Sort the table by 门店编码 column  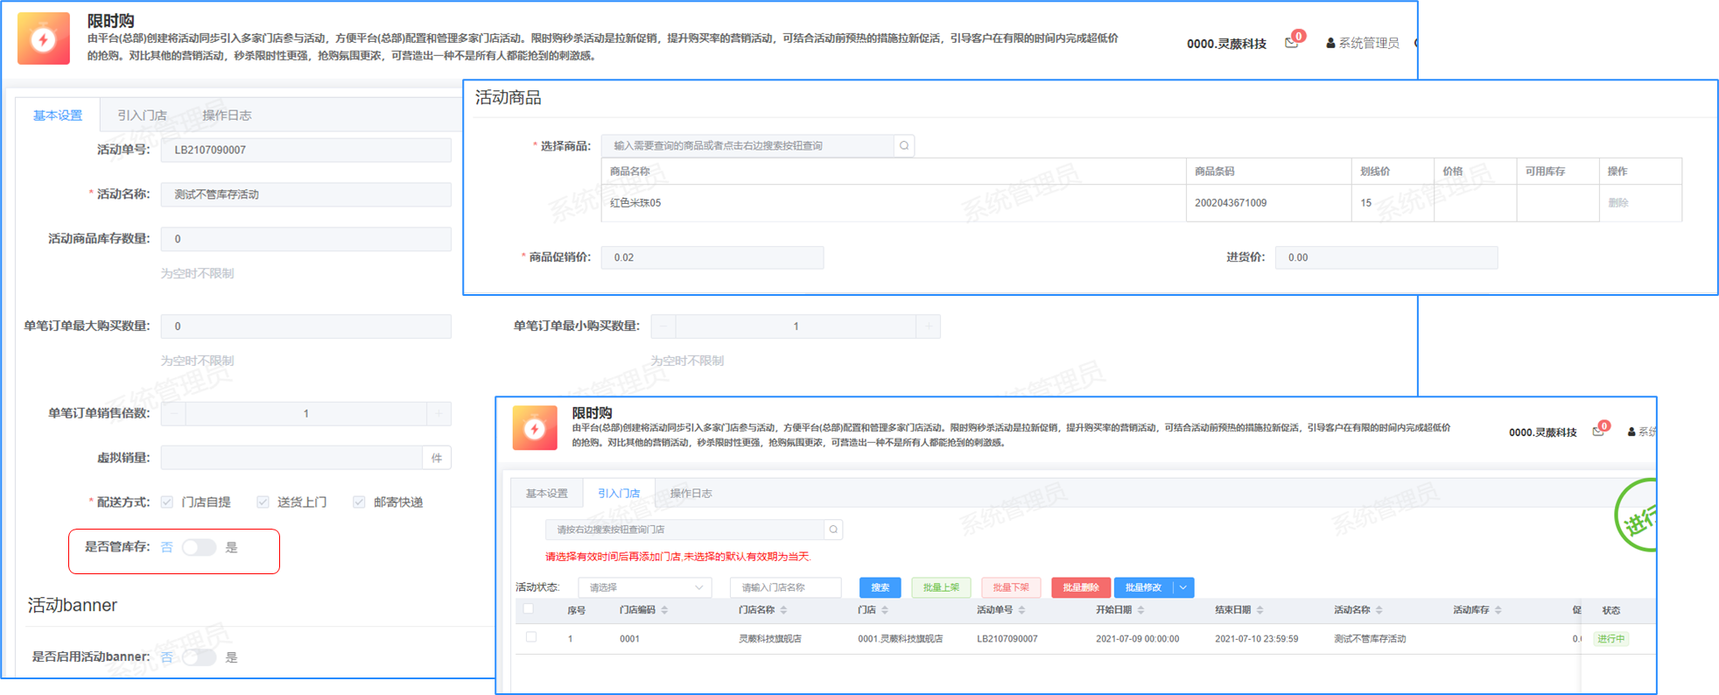click(664, 610)
